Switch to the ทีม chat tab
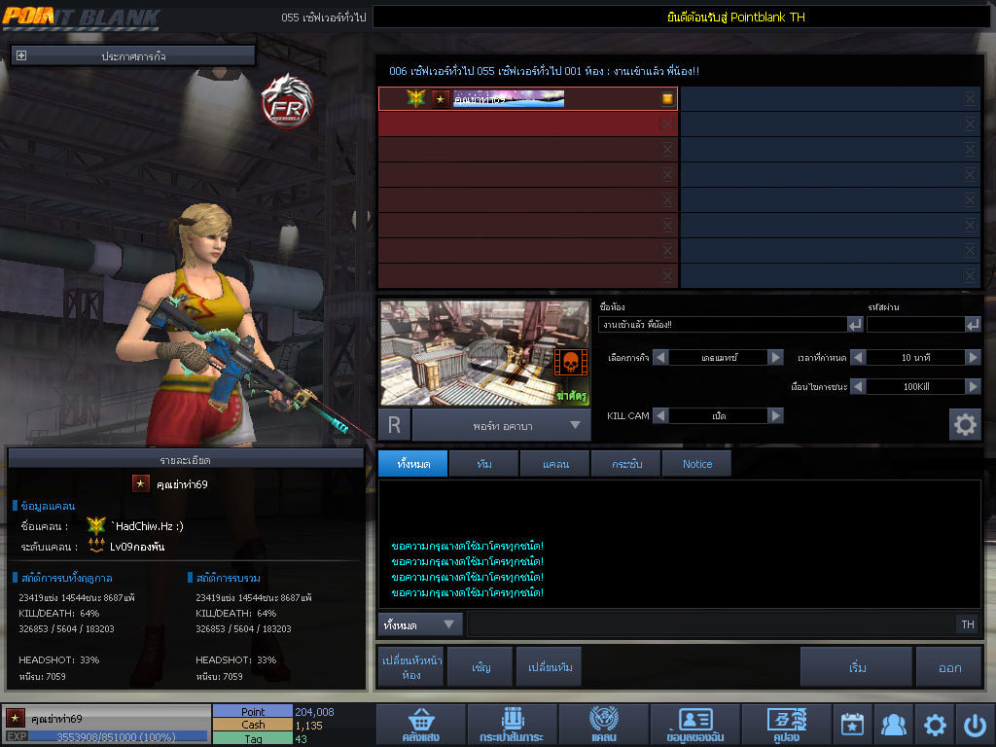Image resolution: width=996 pixels, height=747 pixels. pyautogui.click(x=484, y=464)
